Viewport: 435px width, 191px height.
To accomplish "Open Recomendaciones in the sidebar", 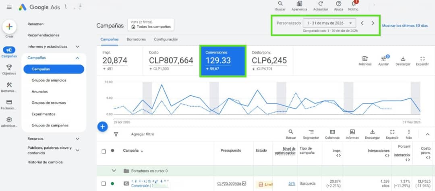I will click(43, 35).
